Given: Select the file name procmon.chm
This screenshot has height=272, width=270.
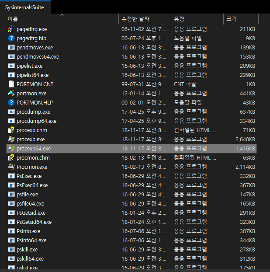Looking at the screenshot, I should coord(33,158).
